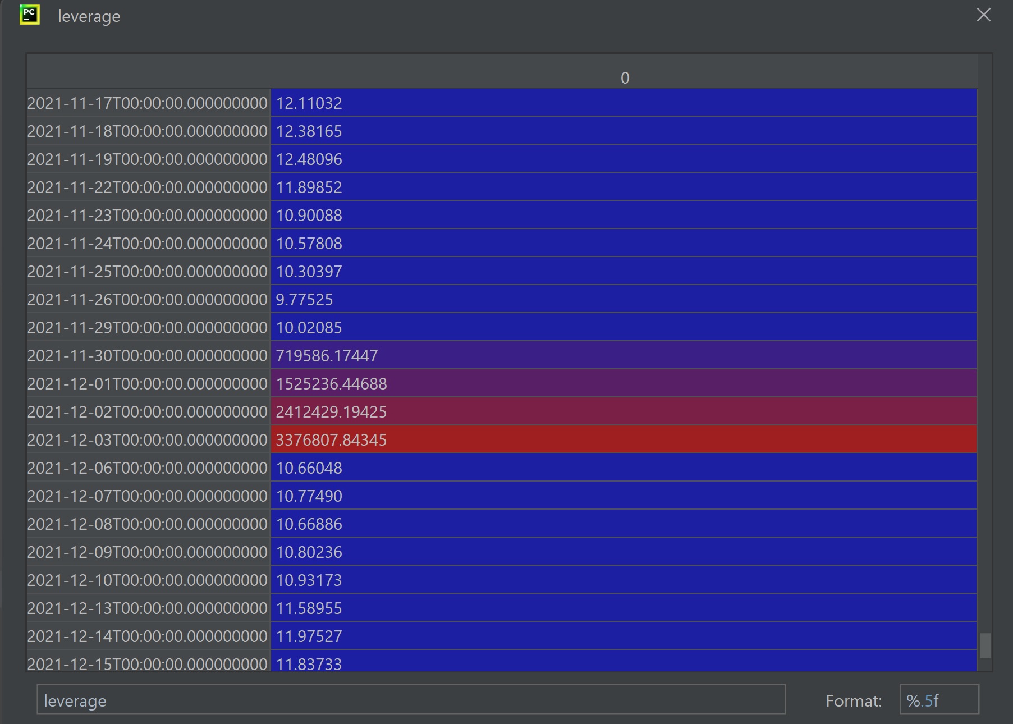Select cell value 10.93173

coord(624,580)
